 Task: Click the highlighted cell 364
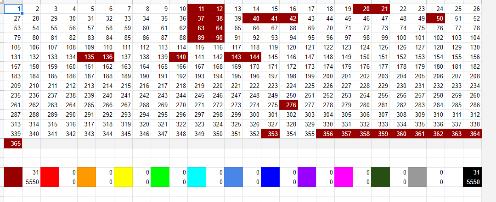(x=472, y=134)
